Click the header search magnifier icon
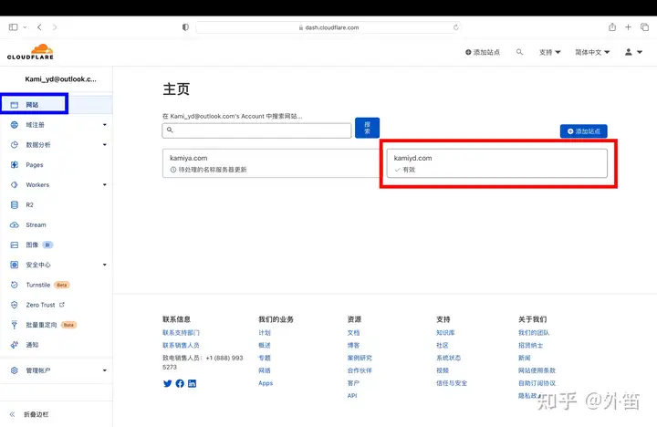657x427 pixels. point(519,52)
